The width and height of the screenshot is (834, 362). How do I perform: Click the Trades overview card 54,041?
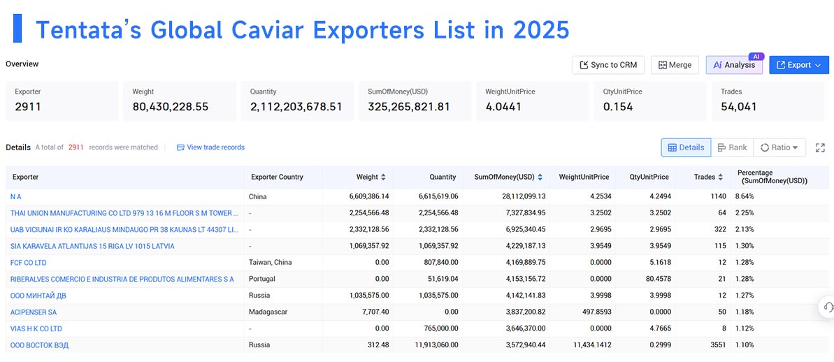click(x=768, y=101)
